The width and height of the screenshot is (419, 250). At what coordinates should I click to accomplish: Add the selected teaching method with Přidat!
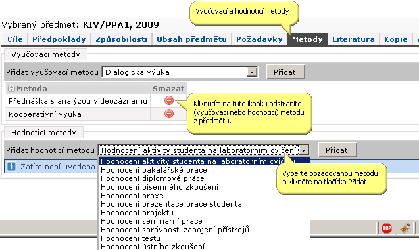[x=285, y=72]
